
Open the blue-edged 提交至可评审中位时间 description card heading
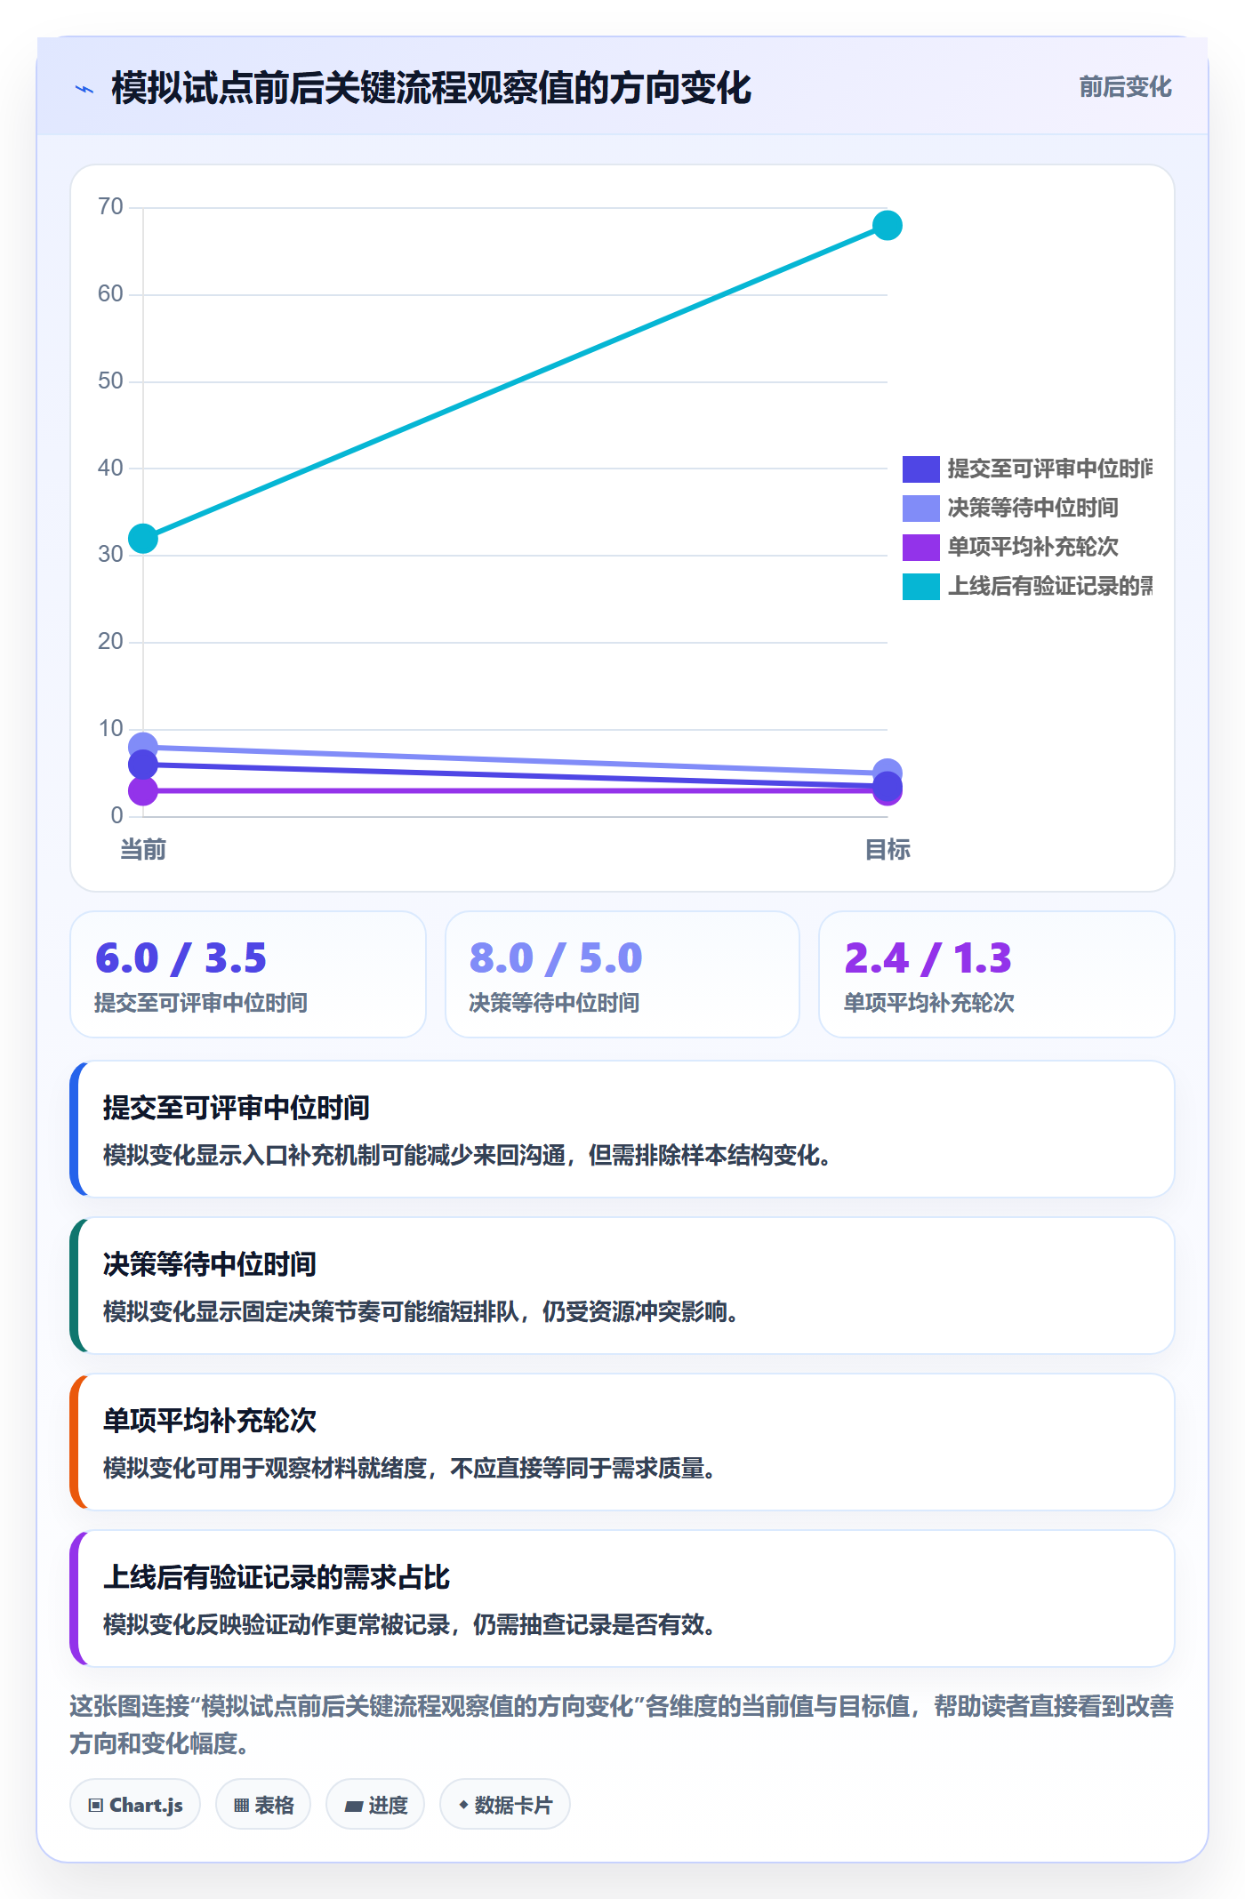(237, 1108)
